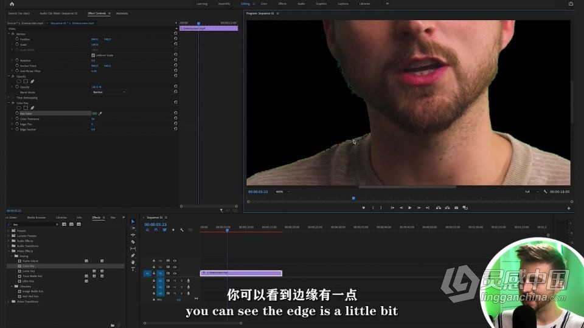
Task: Toggle Linked Selection in timeline
Action: pos(164,230)
